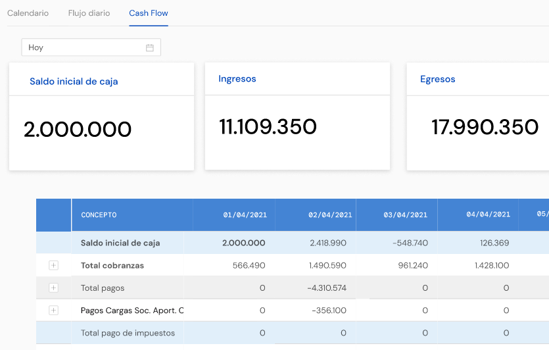Click the Egresos card heading
Viewport: 549px width, 350px height.
click(438, 79)
